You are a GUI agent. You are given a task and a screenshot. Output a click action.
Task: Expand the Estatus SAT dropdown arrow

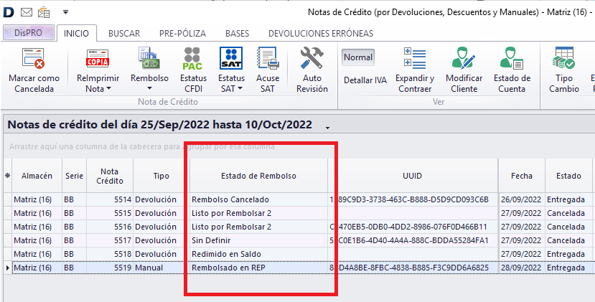tap(240, 89)
